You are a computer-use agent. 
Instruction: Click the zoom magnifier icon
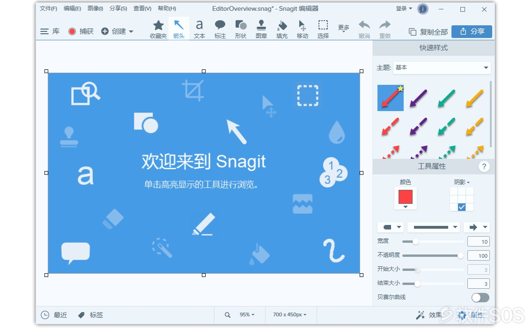(x=227, y=315)
